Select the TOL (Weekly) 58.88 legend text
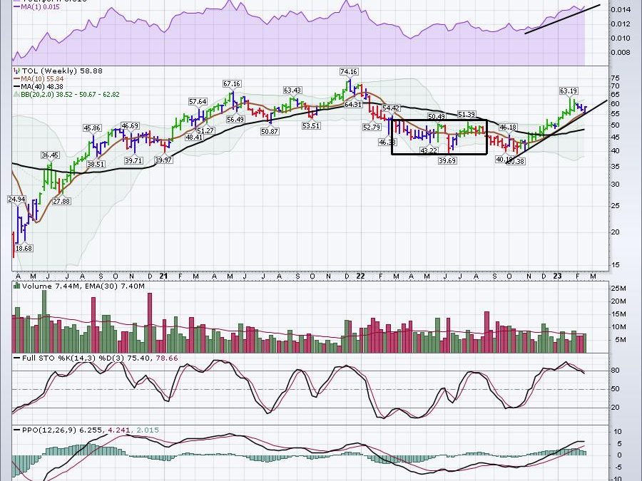The height and width of the screenshot is (481, 642). click(x=62, y=71)
